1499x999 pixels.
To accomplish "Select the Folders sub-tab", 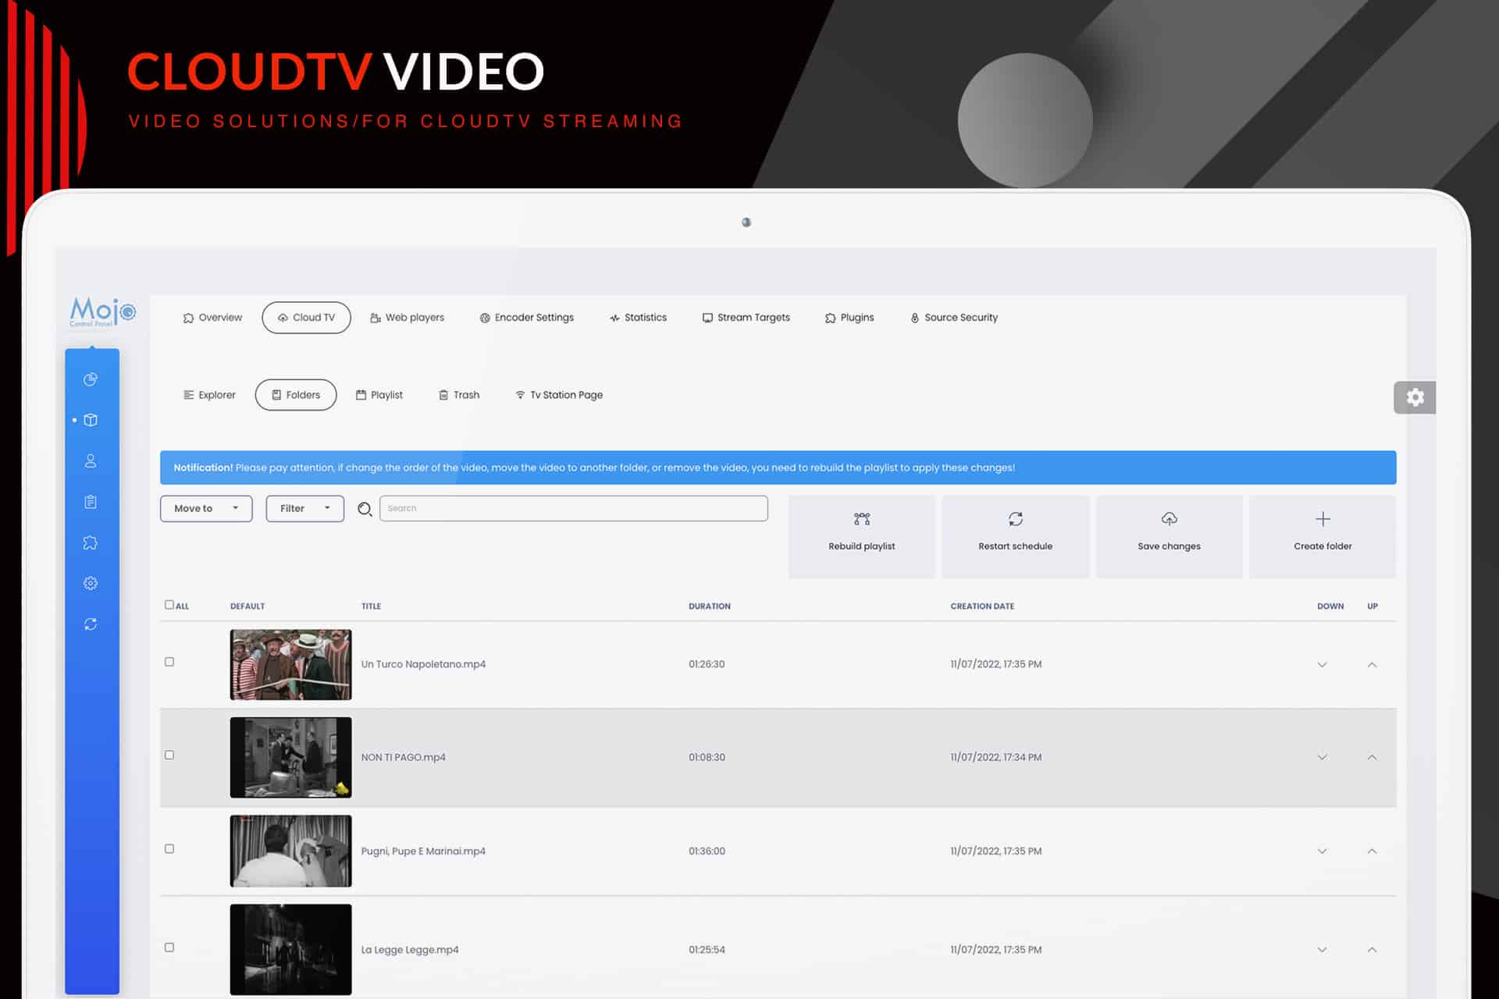I will click(x=296, y=395).
